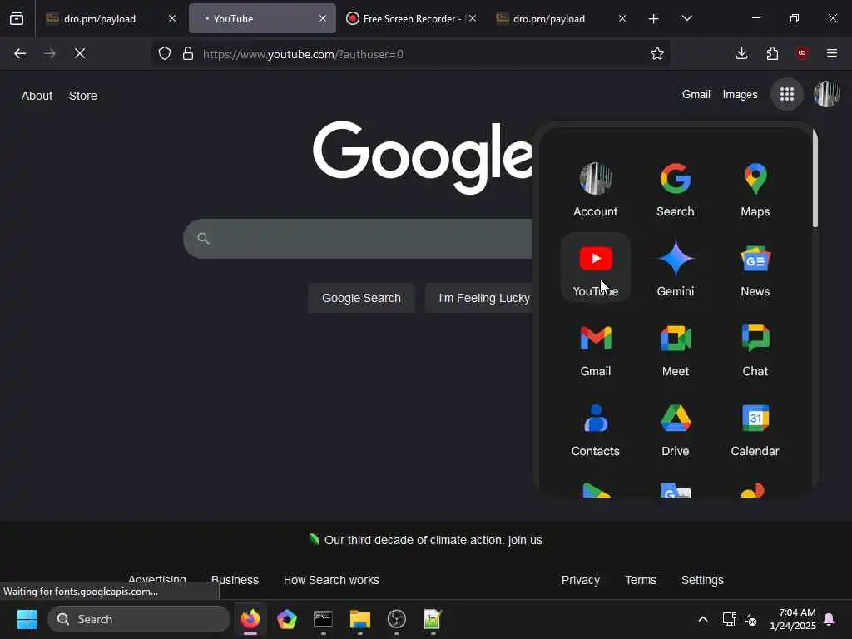Open the Firefox extensions menu
Viewport: 852px width, 639px height.
pyautogui.click(x=772, y=53)
